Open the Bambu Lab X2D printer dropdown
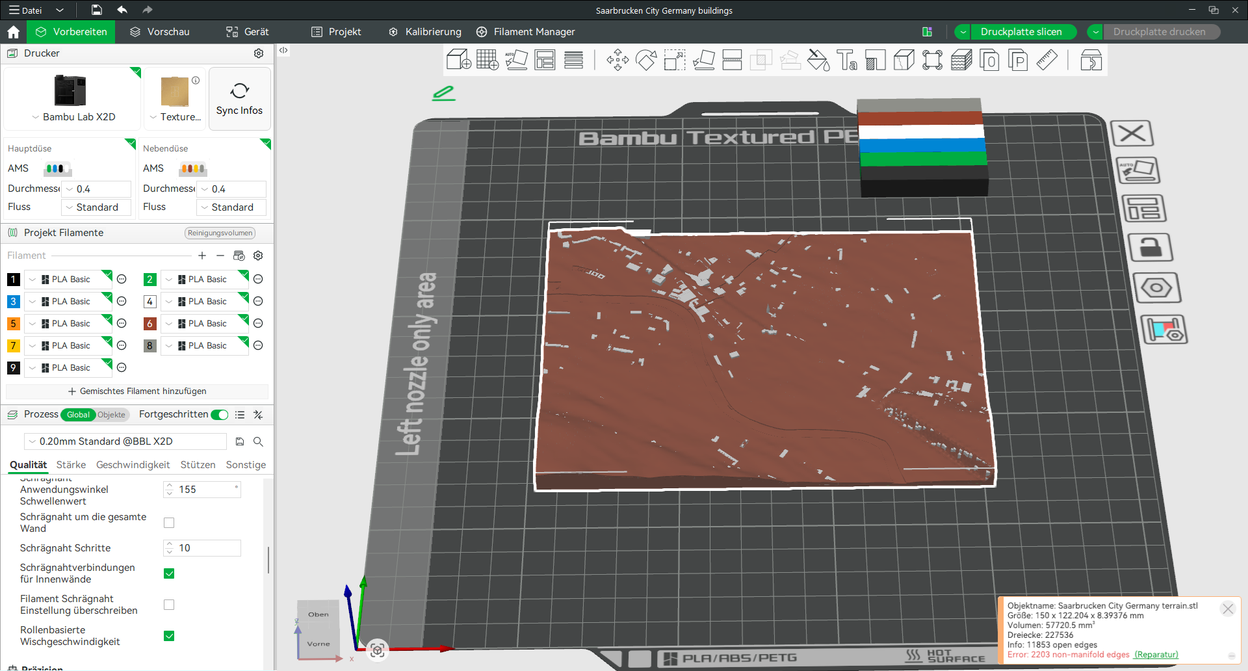Image resolution: width=1248 pixels, height=671 pixels. (x=73, y=117)
